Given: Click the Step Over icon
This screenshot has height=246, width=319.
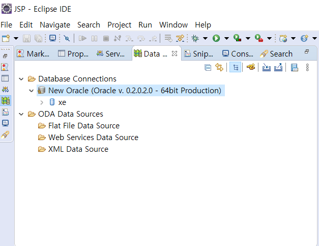Looking at the screenshot, I should tap(141, 38).
